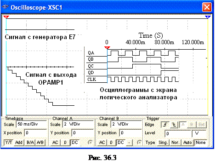
Task: Click the red logic analyzer time-zero marker
Action: (107, 48)
